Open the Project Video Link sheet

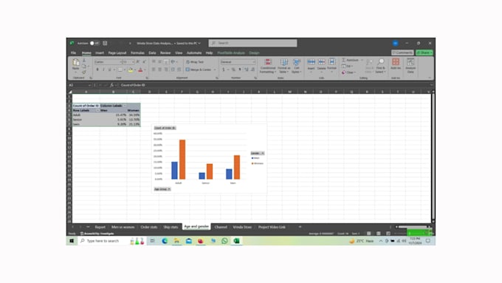coord(272,227)
